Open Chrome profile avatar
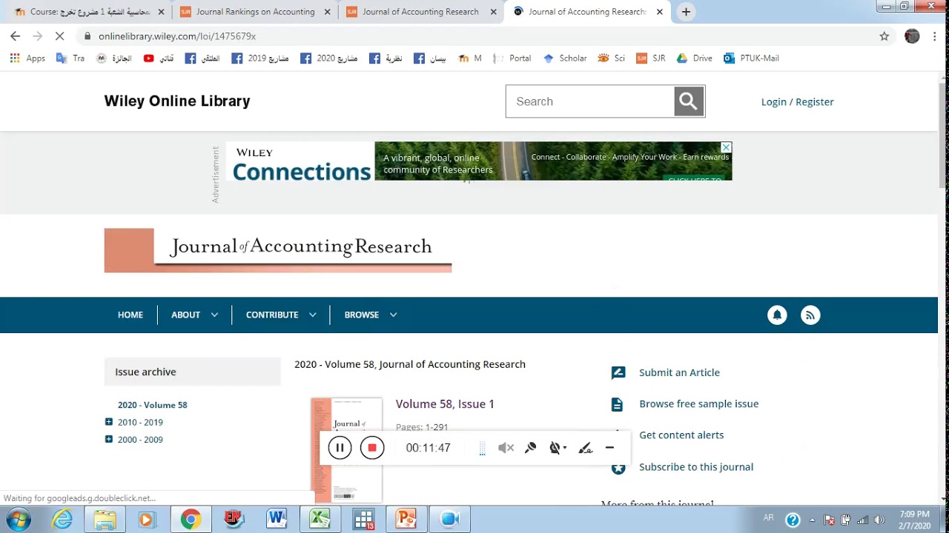The width and height of the screenshot is (949, 533). coord(912,36)
